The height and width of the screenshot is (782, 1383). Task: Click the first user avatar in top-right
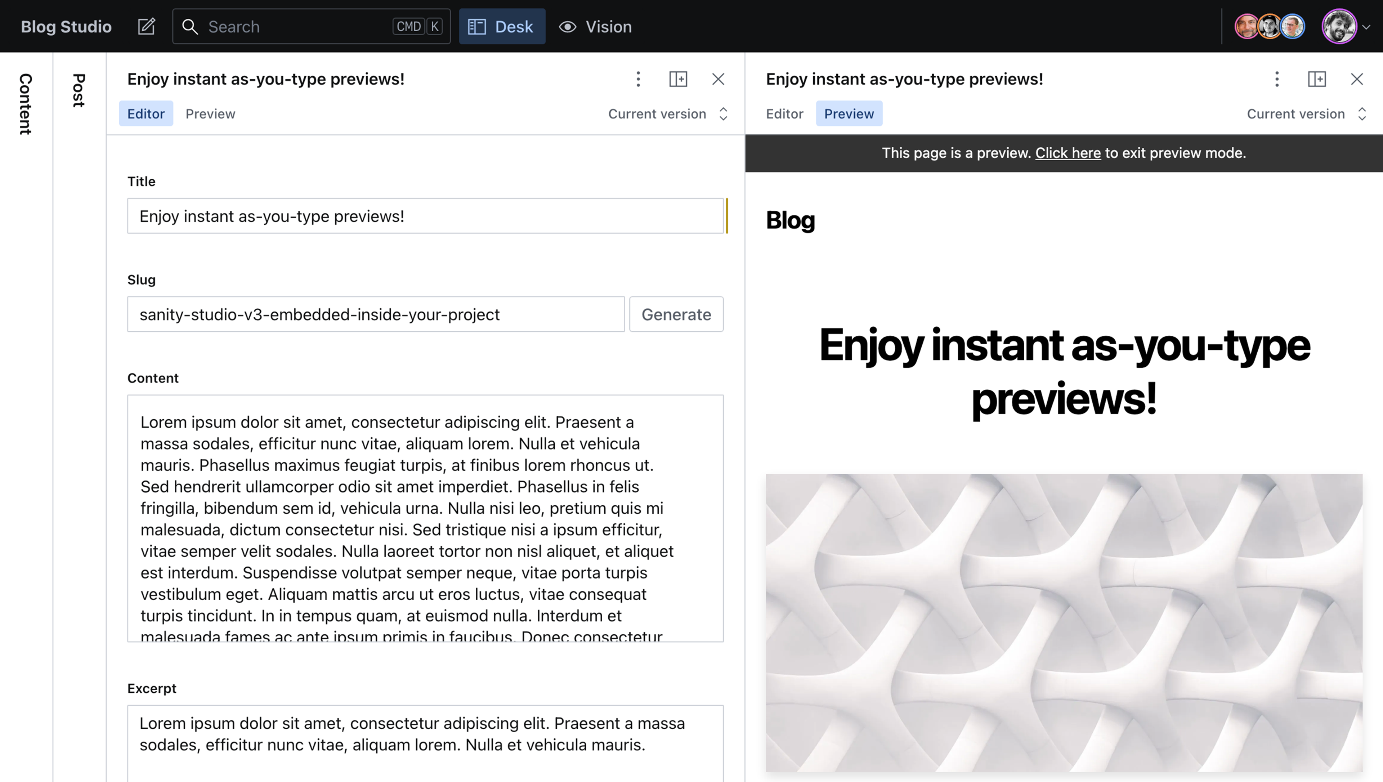(x=1246, y=26)
